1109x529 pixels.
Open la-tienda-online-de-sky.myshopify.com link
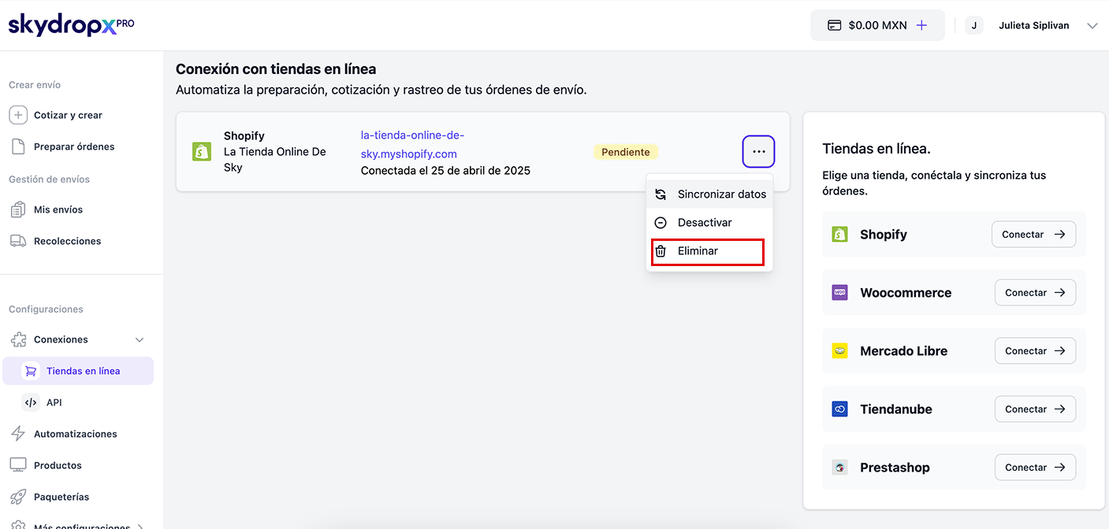[412, 144]
